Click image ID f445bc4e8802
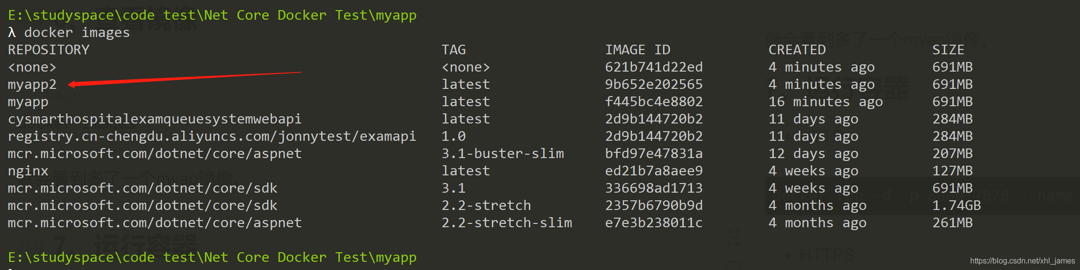The image size is (1080, 270). 654,102
